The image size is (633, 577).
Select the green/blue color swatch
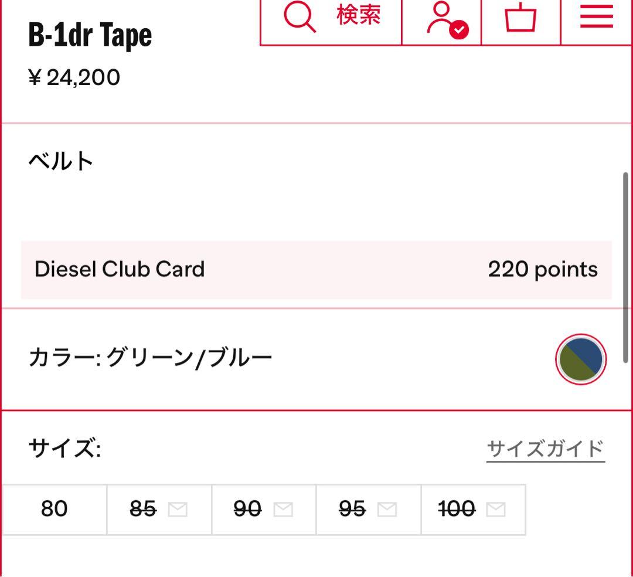coord(580,359)
